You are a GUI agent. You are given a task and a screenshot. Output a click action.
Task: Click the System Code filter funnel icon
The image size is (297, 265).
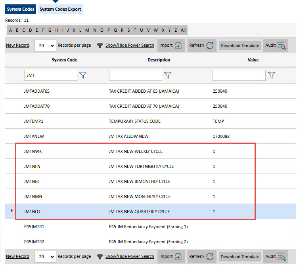point(83,75)
